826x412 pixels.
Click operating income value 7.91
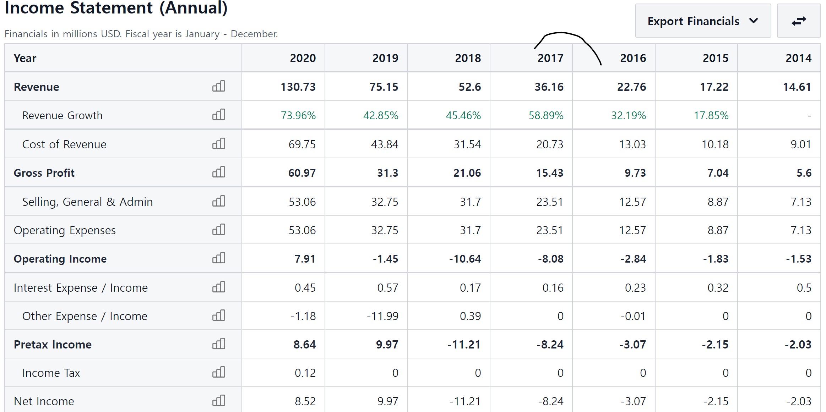(x=305, y=259)
